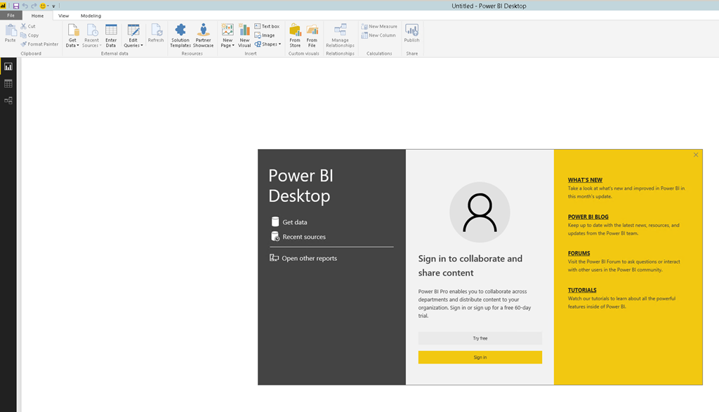This screenshot has width=719, height=412.
Task: Switch to Relationships view in left sidebar
Action: [8, 101]
